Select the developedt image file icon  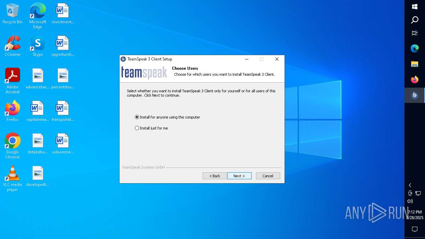[38, 176]
